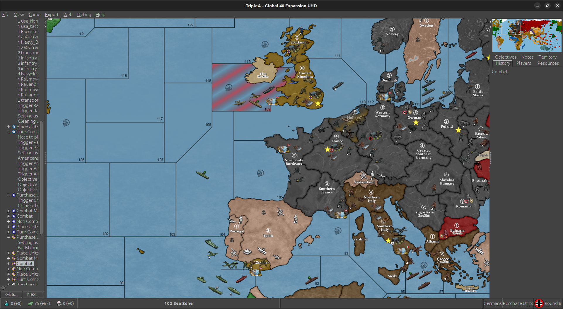Click the Switzerland territory label
The image size is (563, 309).
point(364,182)
